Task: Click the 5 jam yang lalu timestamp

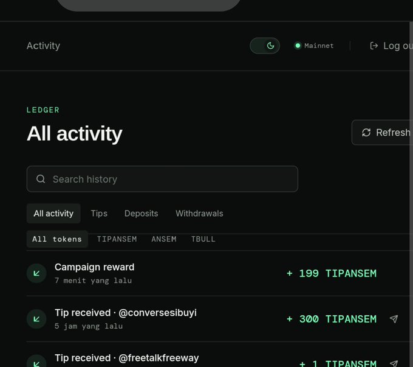Action: click(x=89, y=326)
